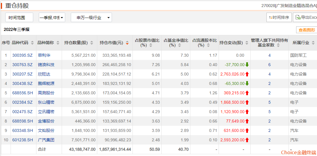Image resolution: width=317 pixels, height=156 pixels.
Task: Click red up arrow in 东山精密 row
Action: coord(247,102)
